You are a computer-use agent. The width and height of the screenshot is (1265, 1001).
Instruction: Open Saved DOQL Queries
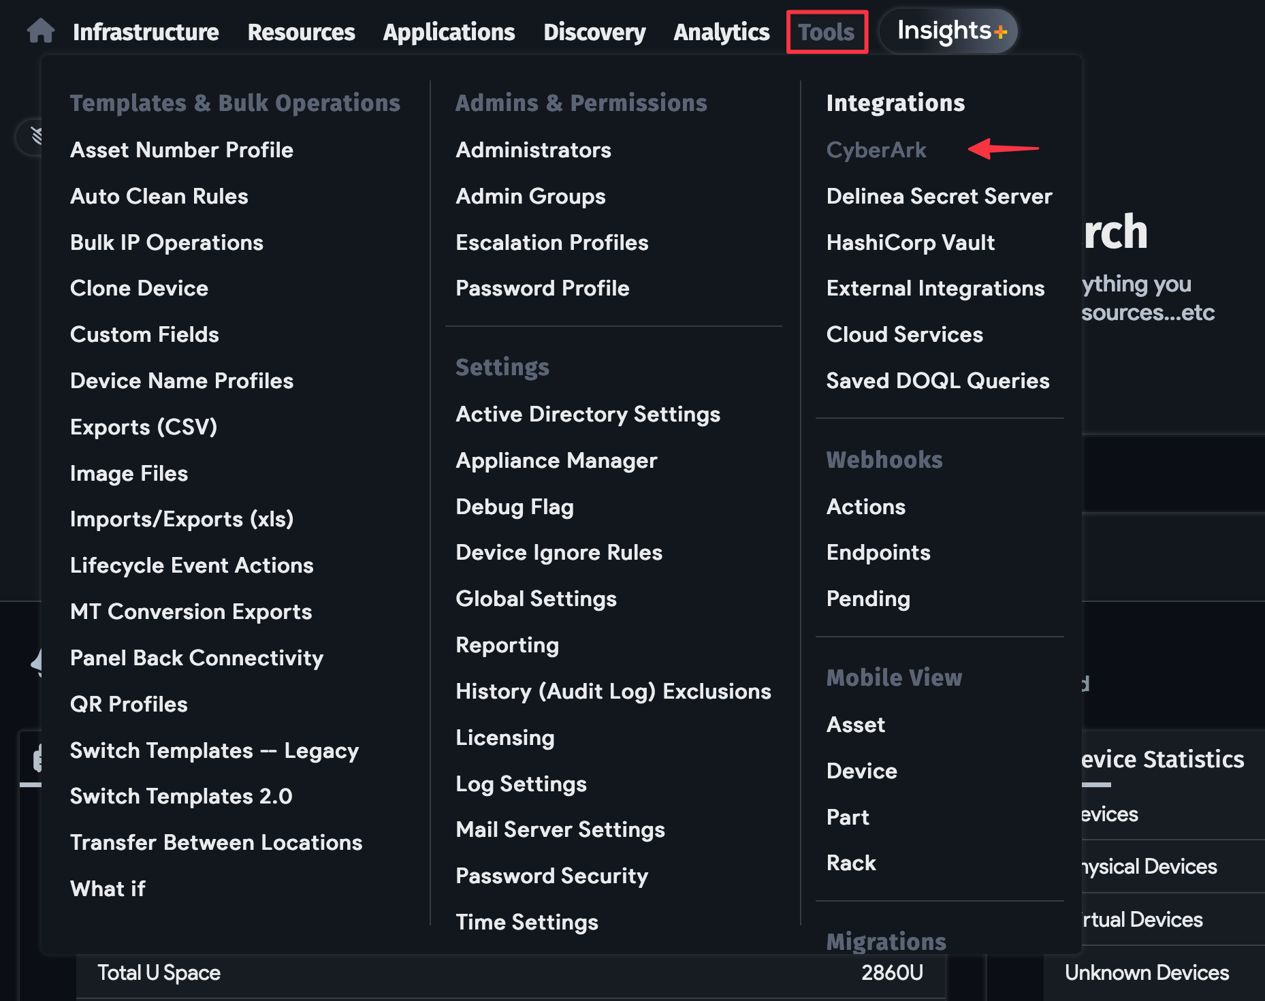tap(938, 381)
